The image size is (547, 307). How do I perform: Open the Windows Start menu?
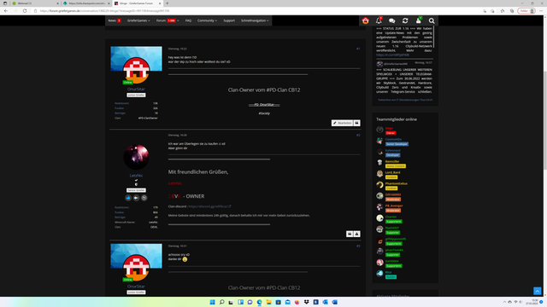click(212, 302)
